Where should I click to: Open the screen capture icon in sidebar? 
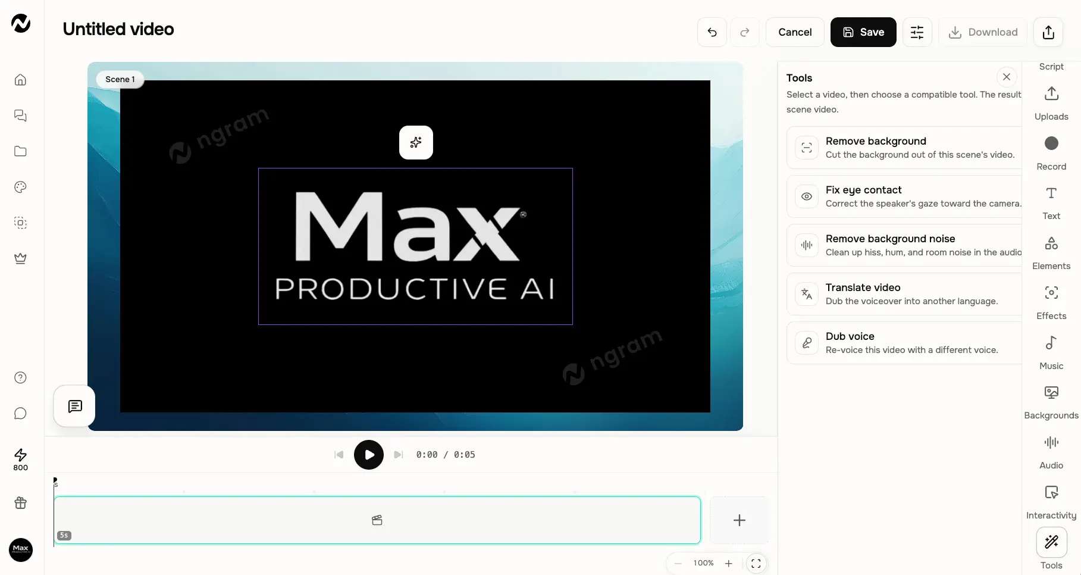point(20,223)
